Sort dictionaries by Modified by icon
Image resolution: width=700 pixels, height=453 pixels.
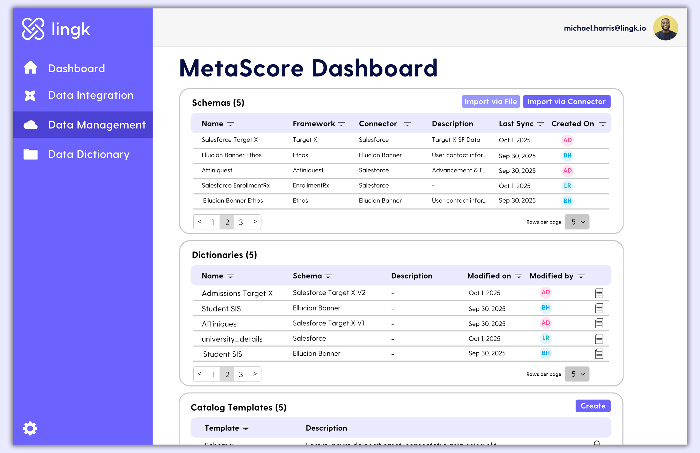pos(581,276)
